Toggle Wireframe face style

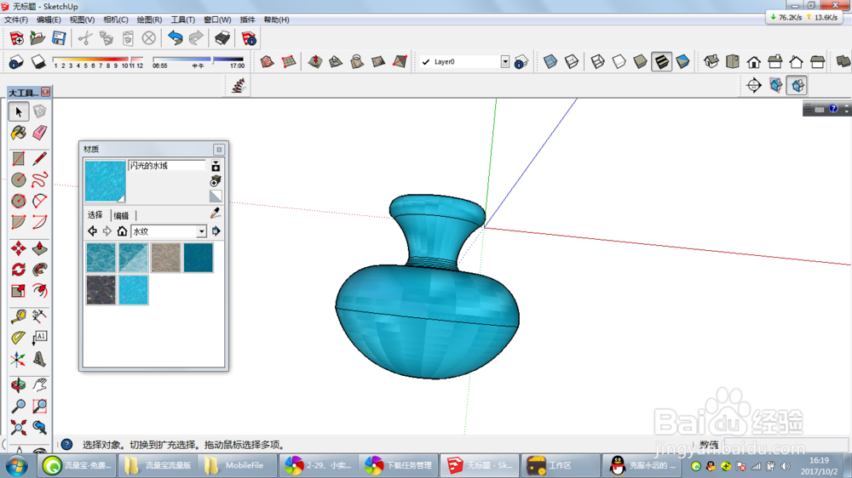[598, 62]
